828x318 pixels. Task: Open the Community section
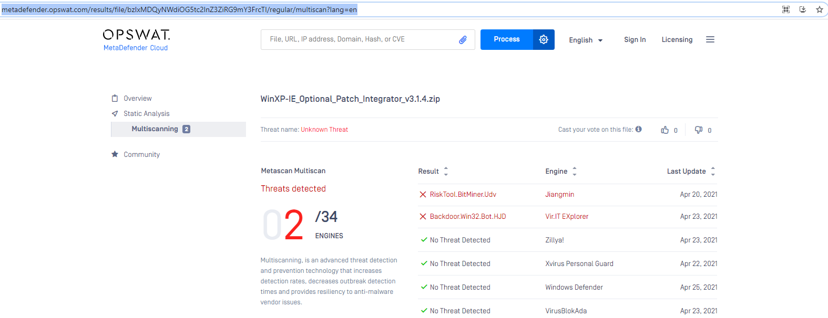pyautogui.click(x=141, y=154)
